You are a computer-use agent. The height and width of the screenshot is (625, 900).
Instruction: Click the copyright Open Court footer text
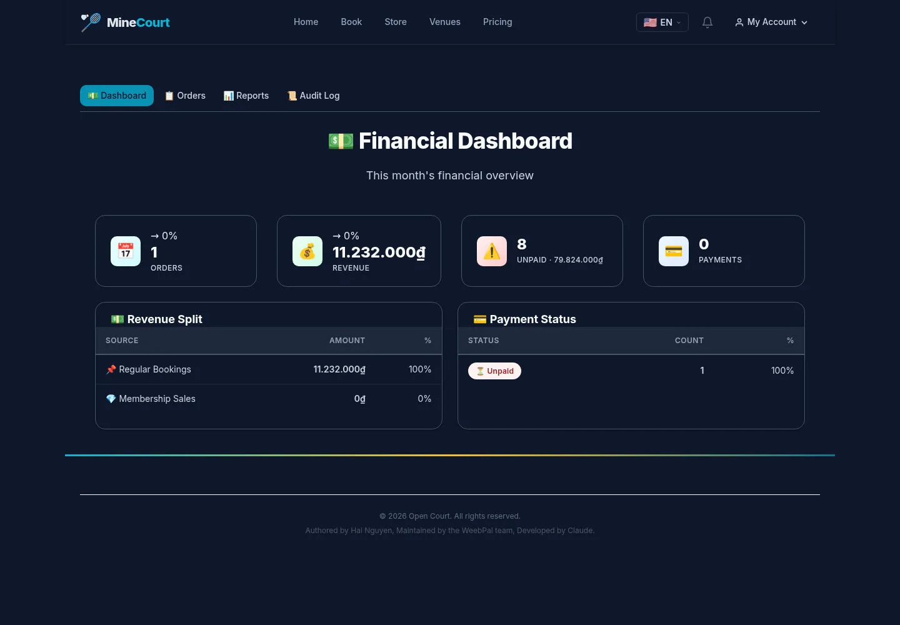(450, 516)
